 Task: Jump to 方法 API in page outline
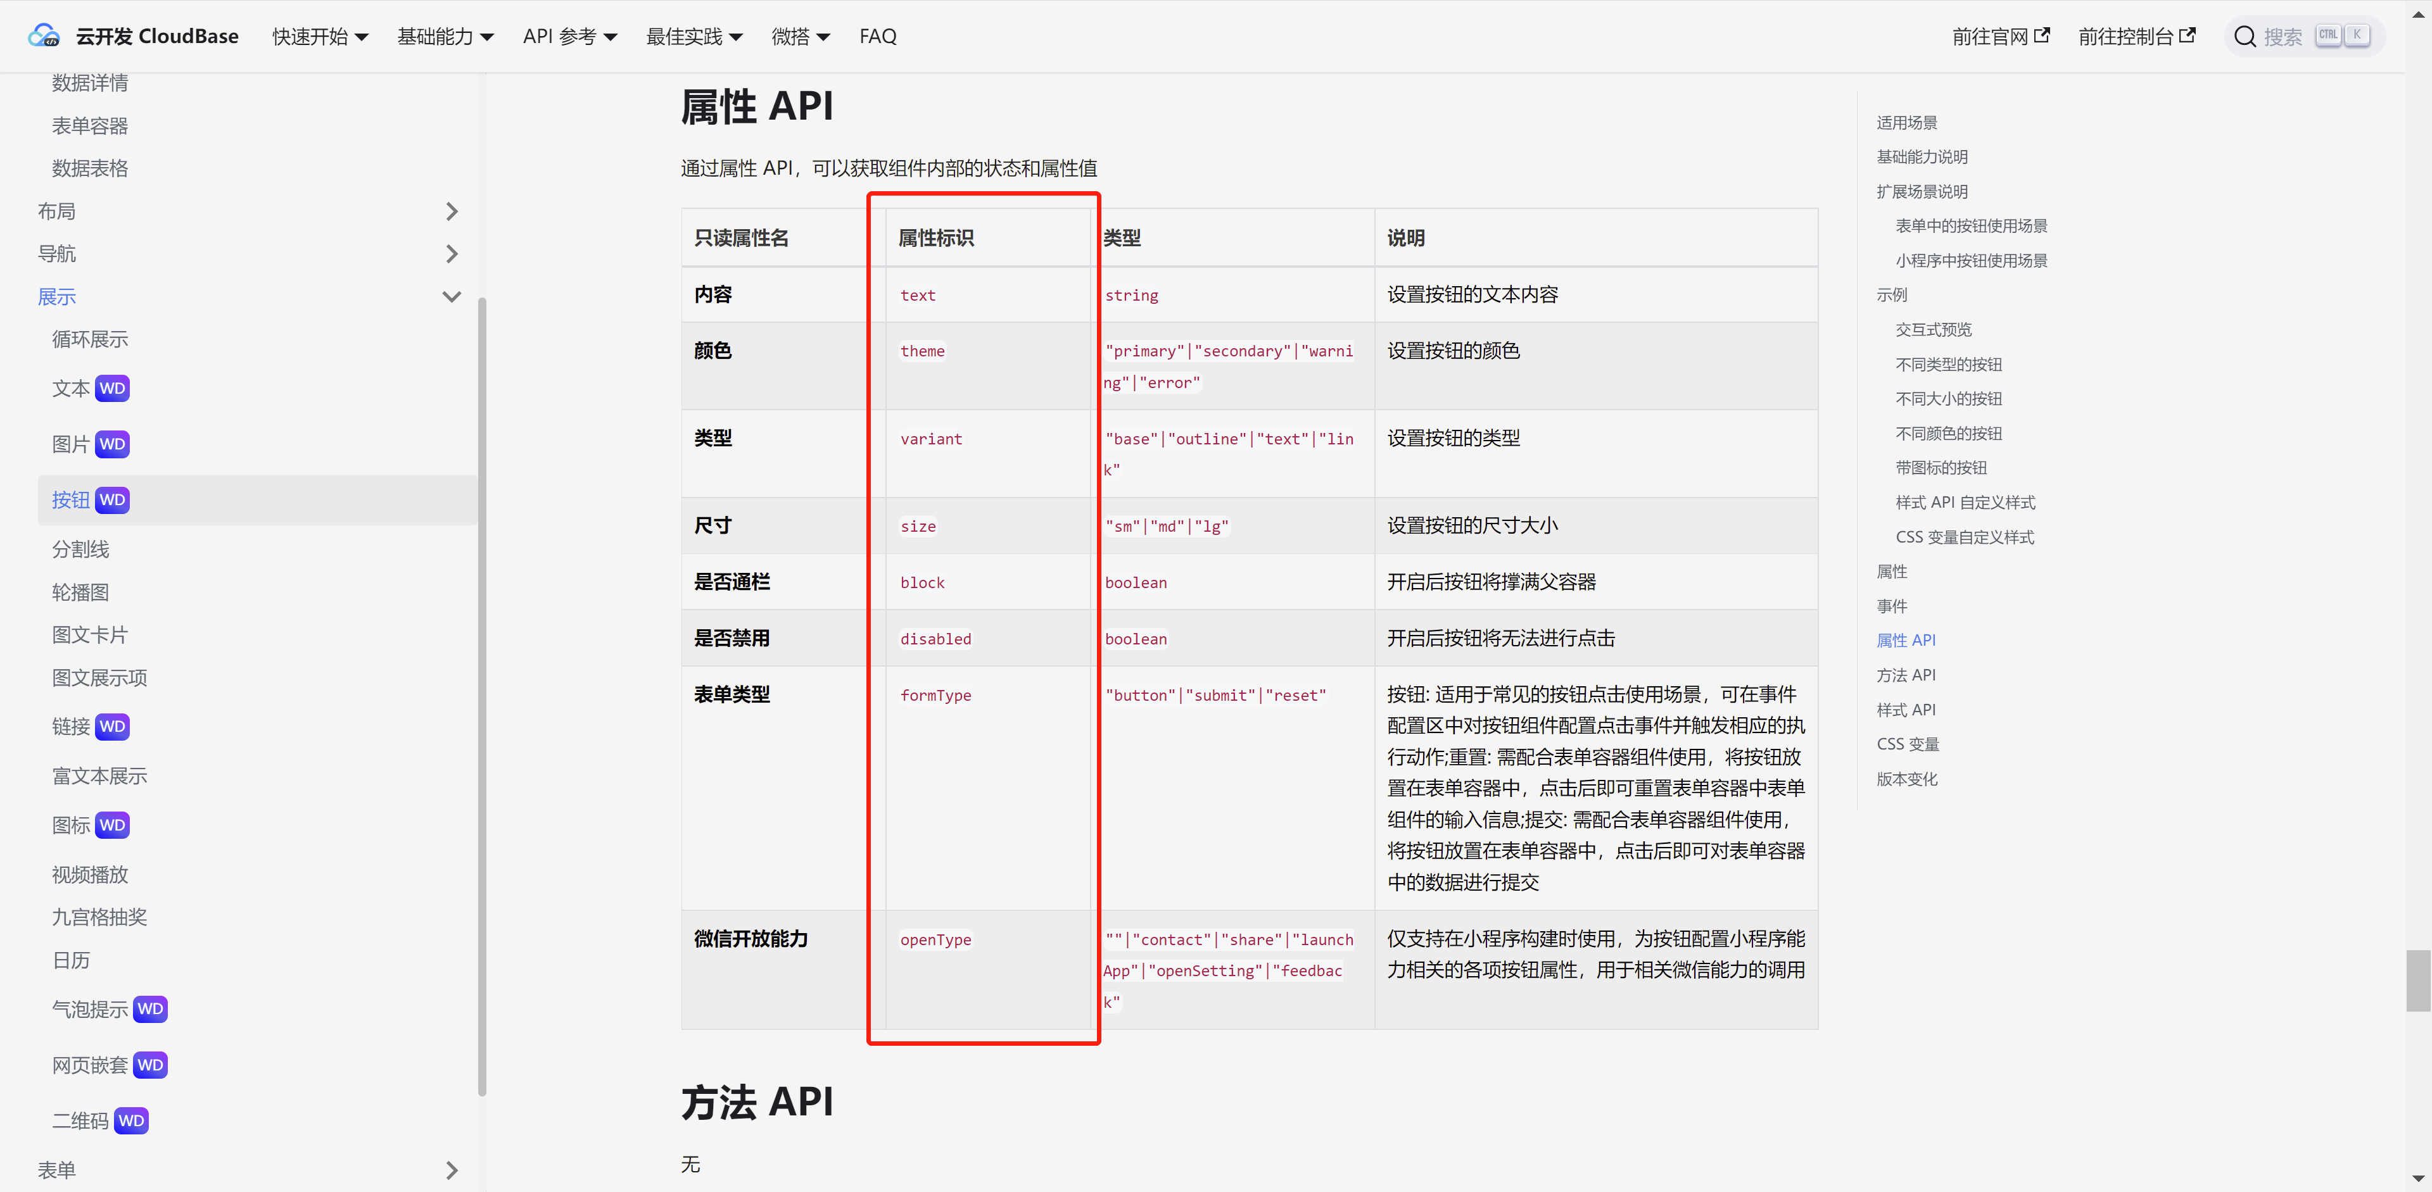click(1905, 675)
